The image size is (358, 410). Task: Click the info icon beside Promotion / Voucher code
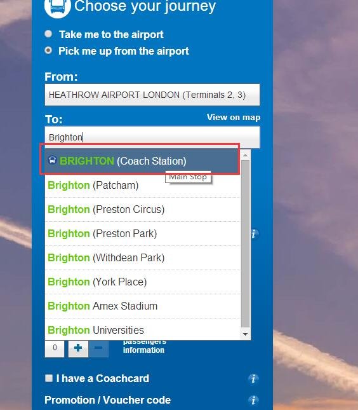(253, 400)
